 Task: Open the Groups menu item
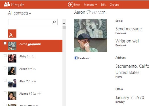[114, 5]
